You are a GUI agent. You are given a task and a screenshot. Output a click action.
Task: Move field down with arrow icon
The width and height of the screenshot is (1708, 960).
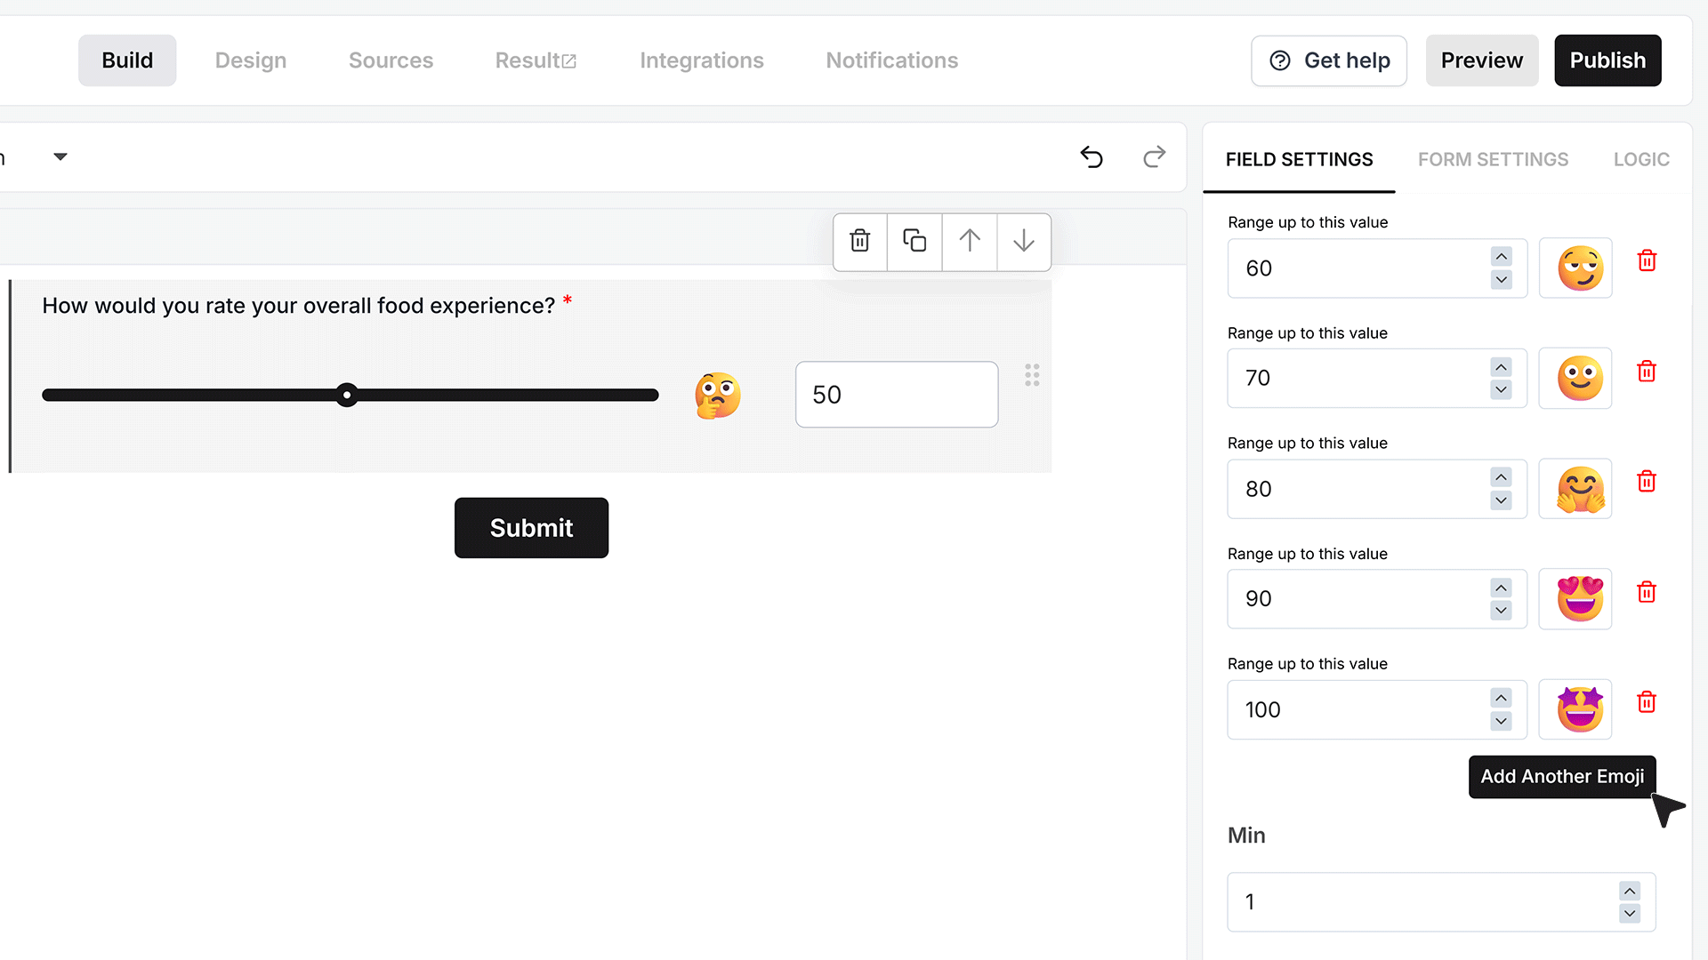pos(1024,241)
